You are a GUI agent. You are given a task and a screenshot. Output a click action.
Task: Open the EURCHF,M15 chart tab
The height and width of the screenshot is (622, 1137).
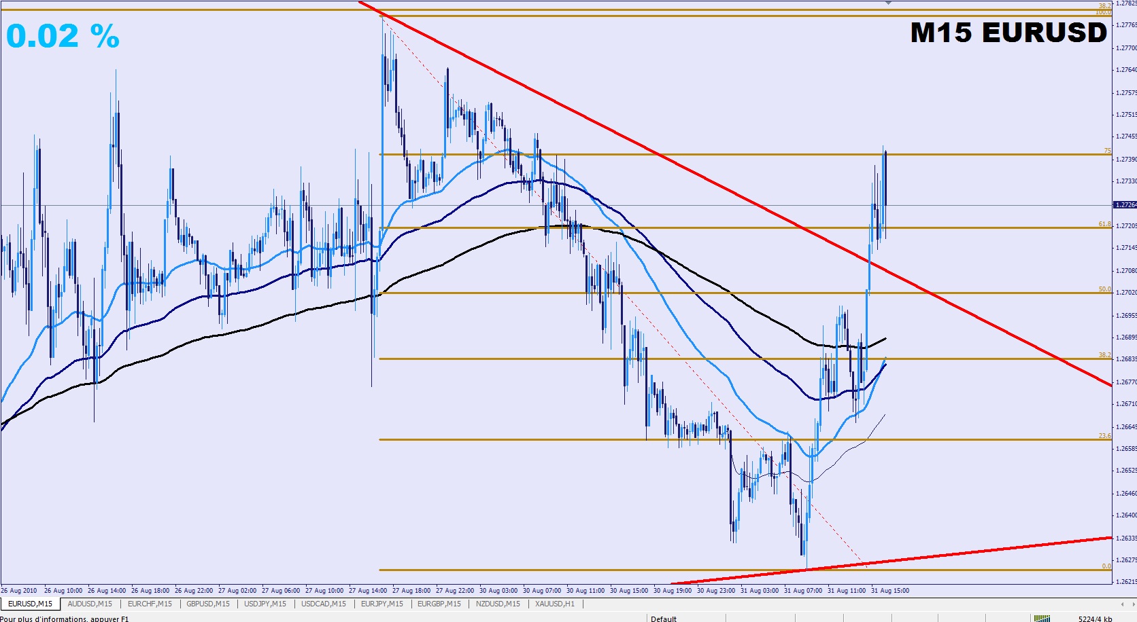[150, 604]
